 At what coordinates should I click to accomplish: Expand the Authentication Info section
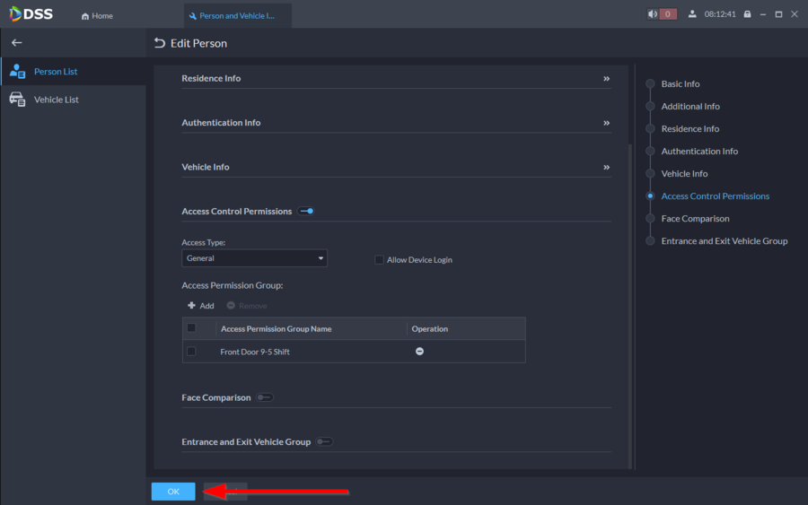click(606, 123)
